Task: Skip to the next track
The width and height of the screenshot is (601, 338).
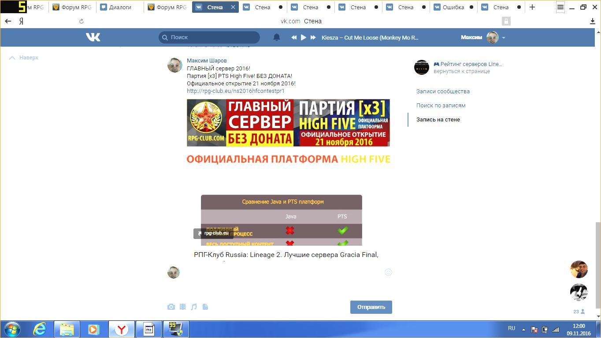Action: 313,37
